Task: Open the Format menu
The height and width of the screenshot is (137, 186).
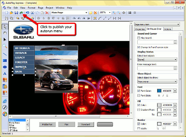Action: click(31, 8)
